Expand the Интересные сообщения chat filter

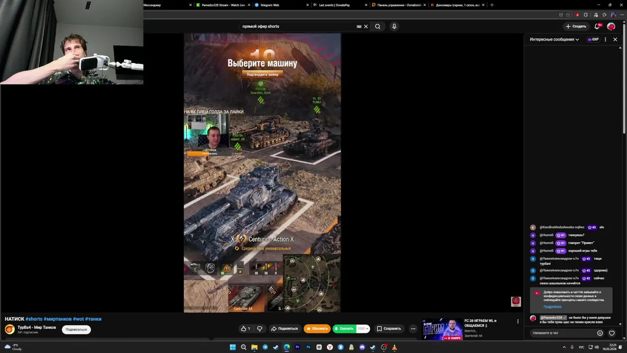point(555,39)
